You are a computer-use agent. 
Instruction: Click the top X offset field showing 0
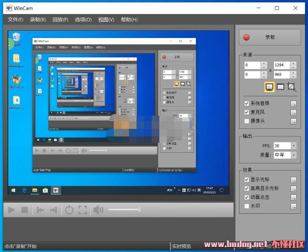(252, 65)
